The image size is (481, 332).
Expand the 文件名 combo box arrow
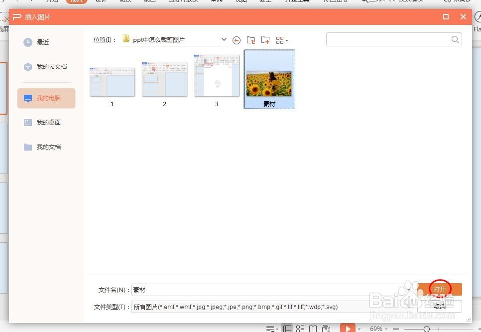pyautogui.click(x=409, y=289)
